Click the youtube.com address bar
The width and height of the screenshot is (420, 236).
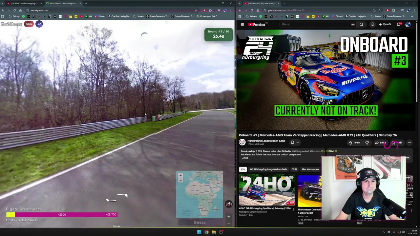(318, 10)
